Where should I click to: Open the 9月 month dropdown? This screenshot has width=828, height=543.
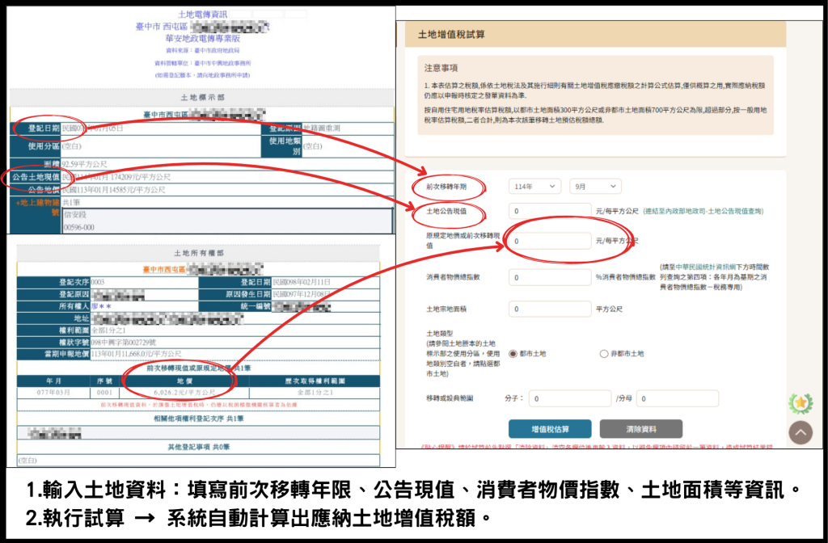point(595,187)
